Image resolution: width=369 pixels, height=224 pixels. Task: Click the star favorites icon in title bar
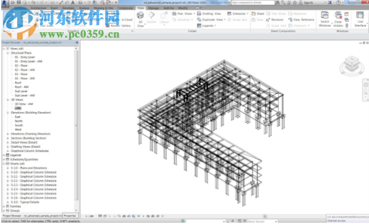point(295,2)
